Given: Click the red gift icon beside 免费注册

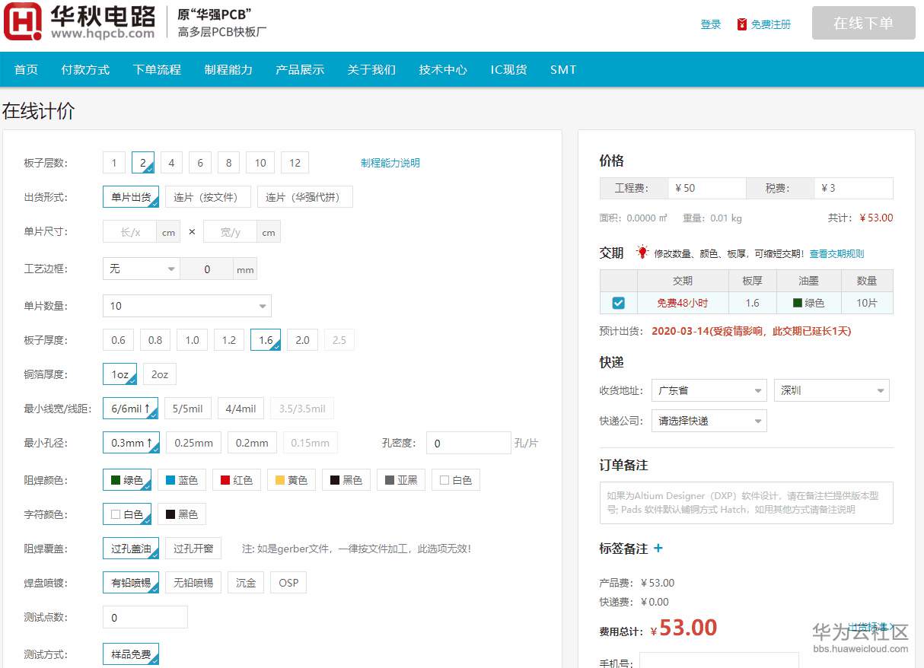Looking at the screenshot, I should pyautogui.click(x=742, y=24).
